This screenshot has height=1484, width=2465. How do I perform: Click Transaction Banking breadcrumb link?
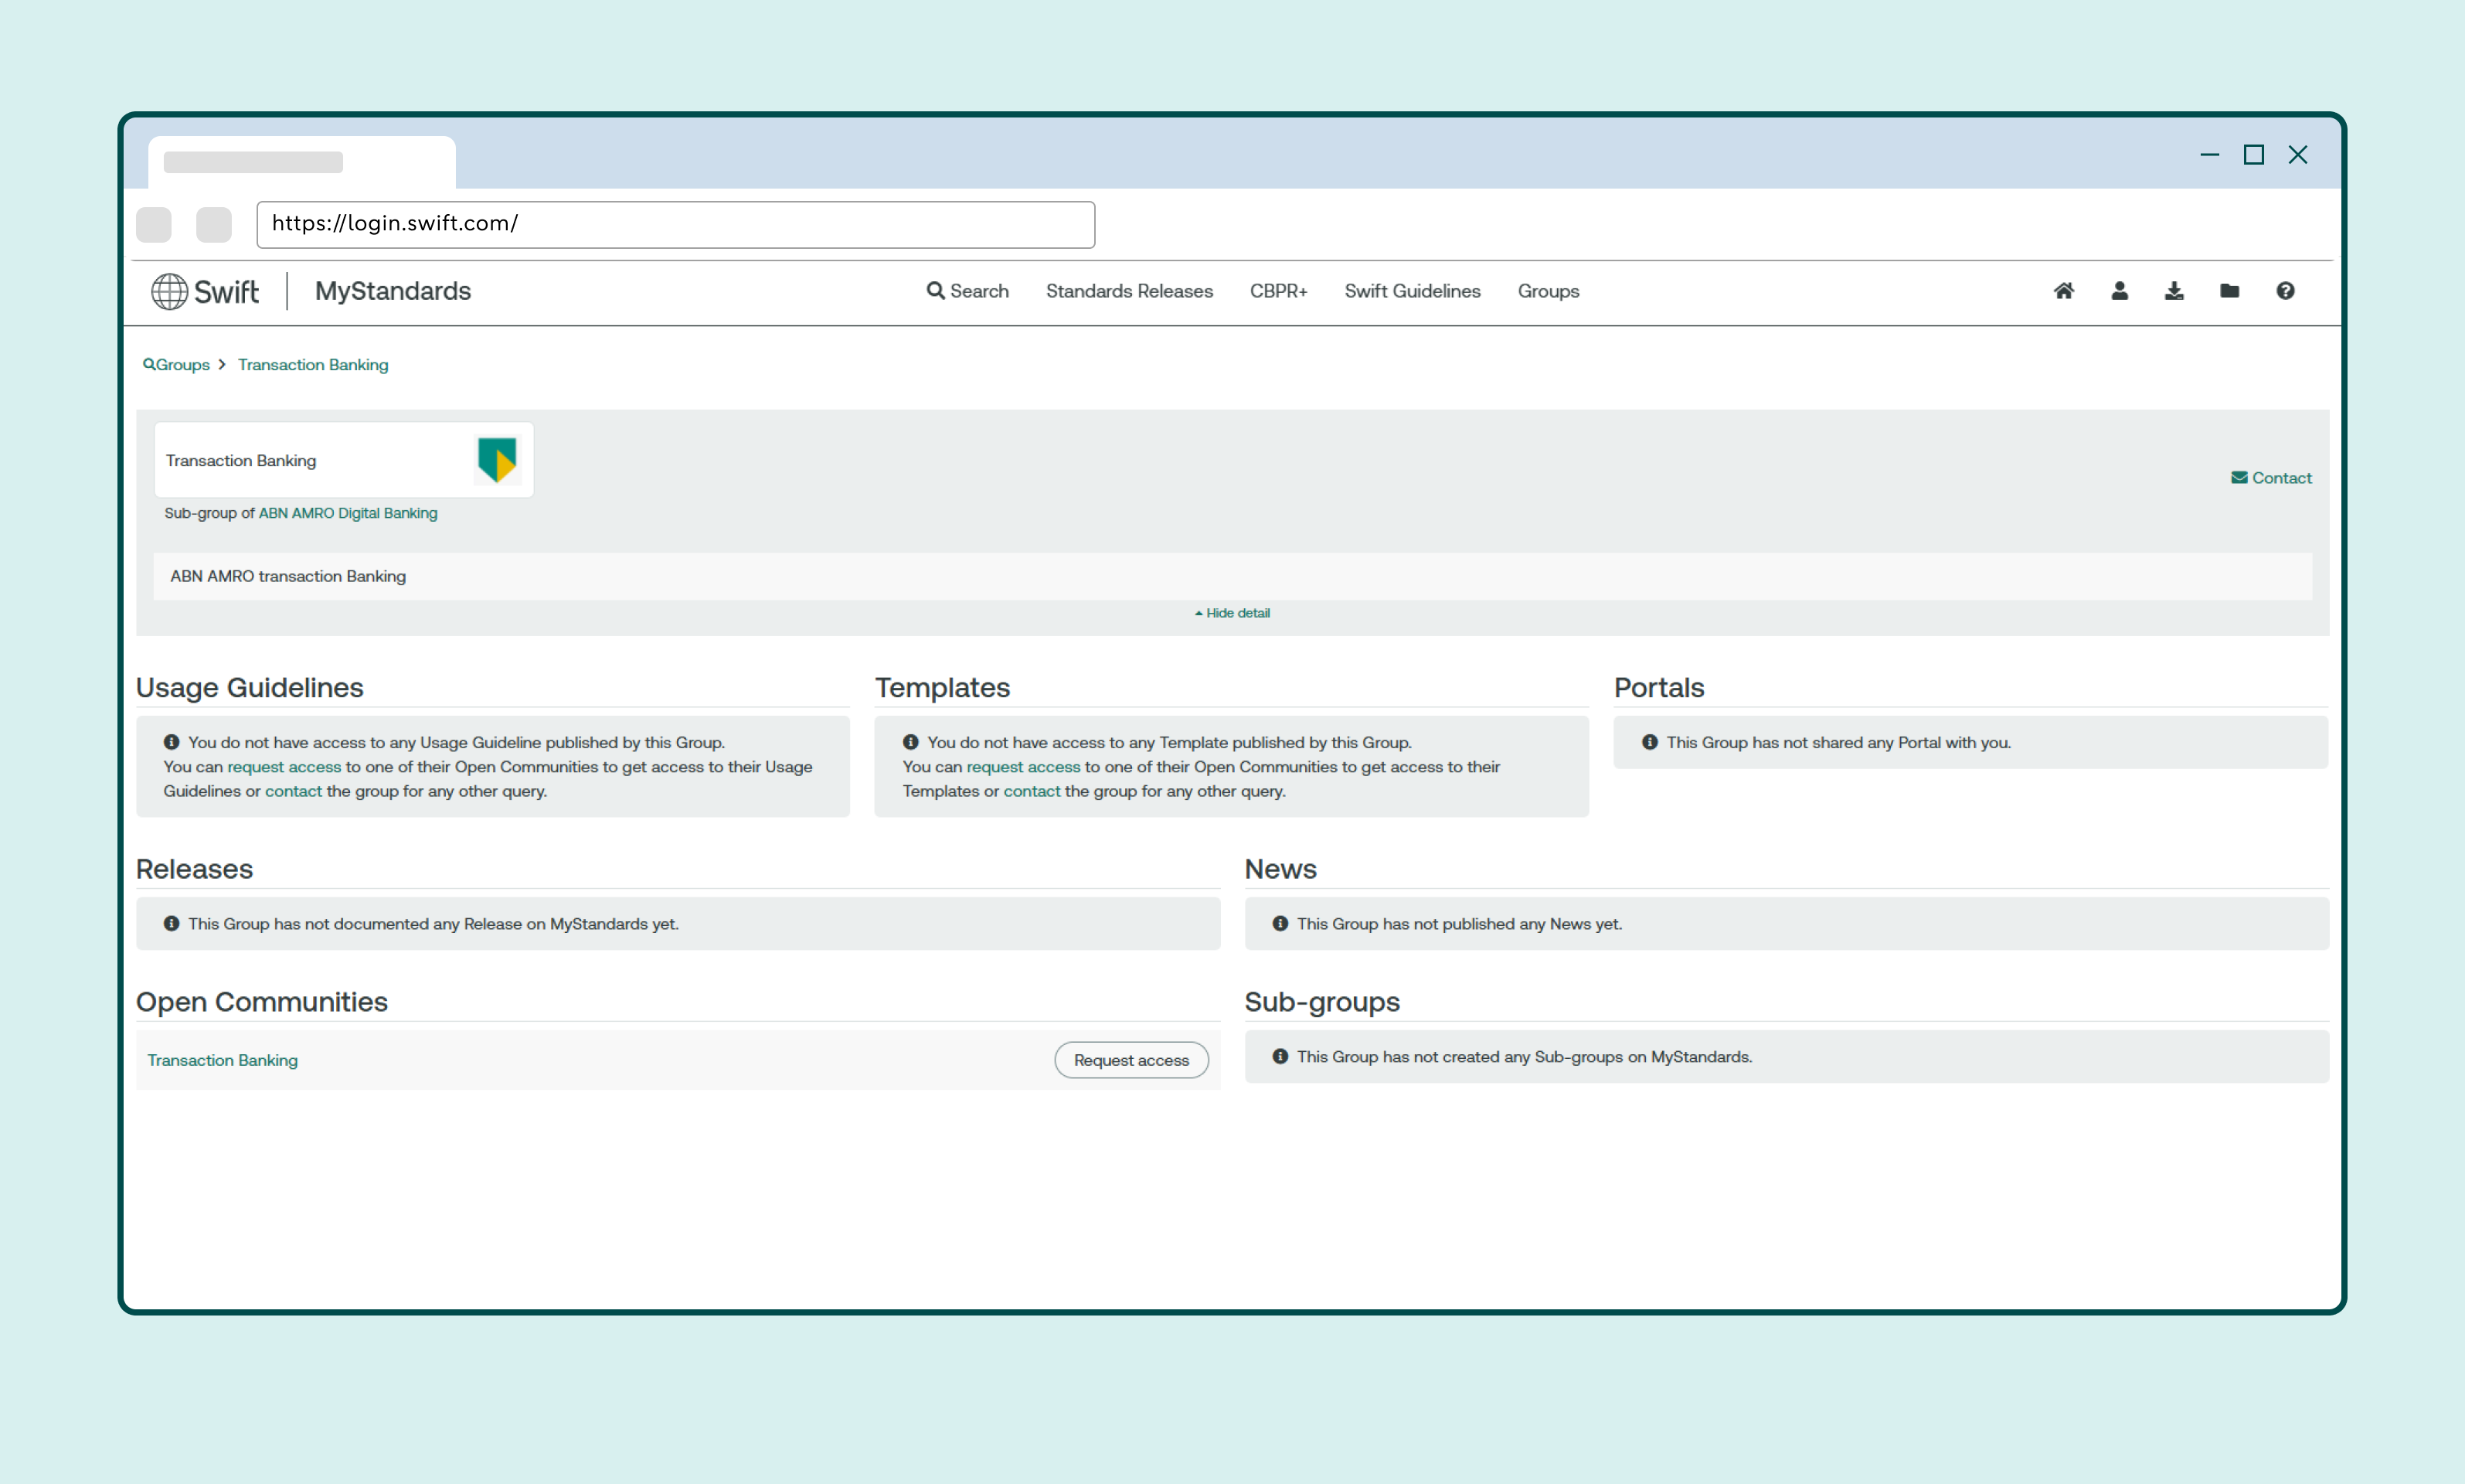pos(313,365)
